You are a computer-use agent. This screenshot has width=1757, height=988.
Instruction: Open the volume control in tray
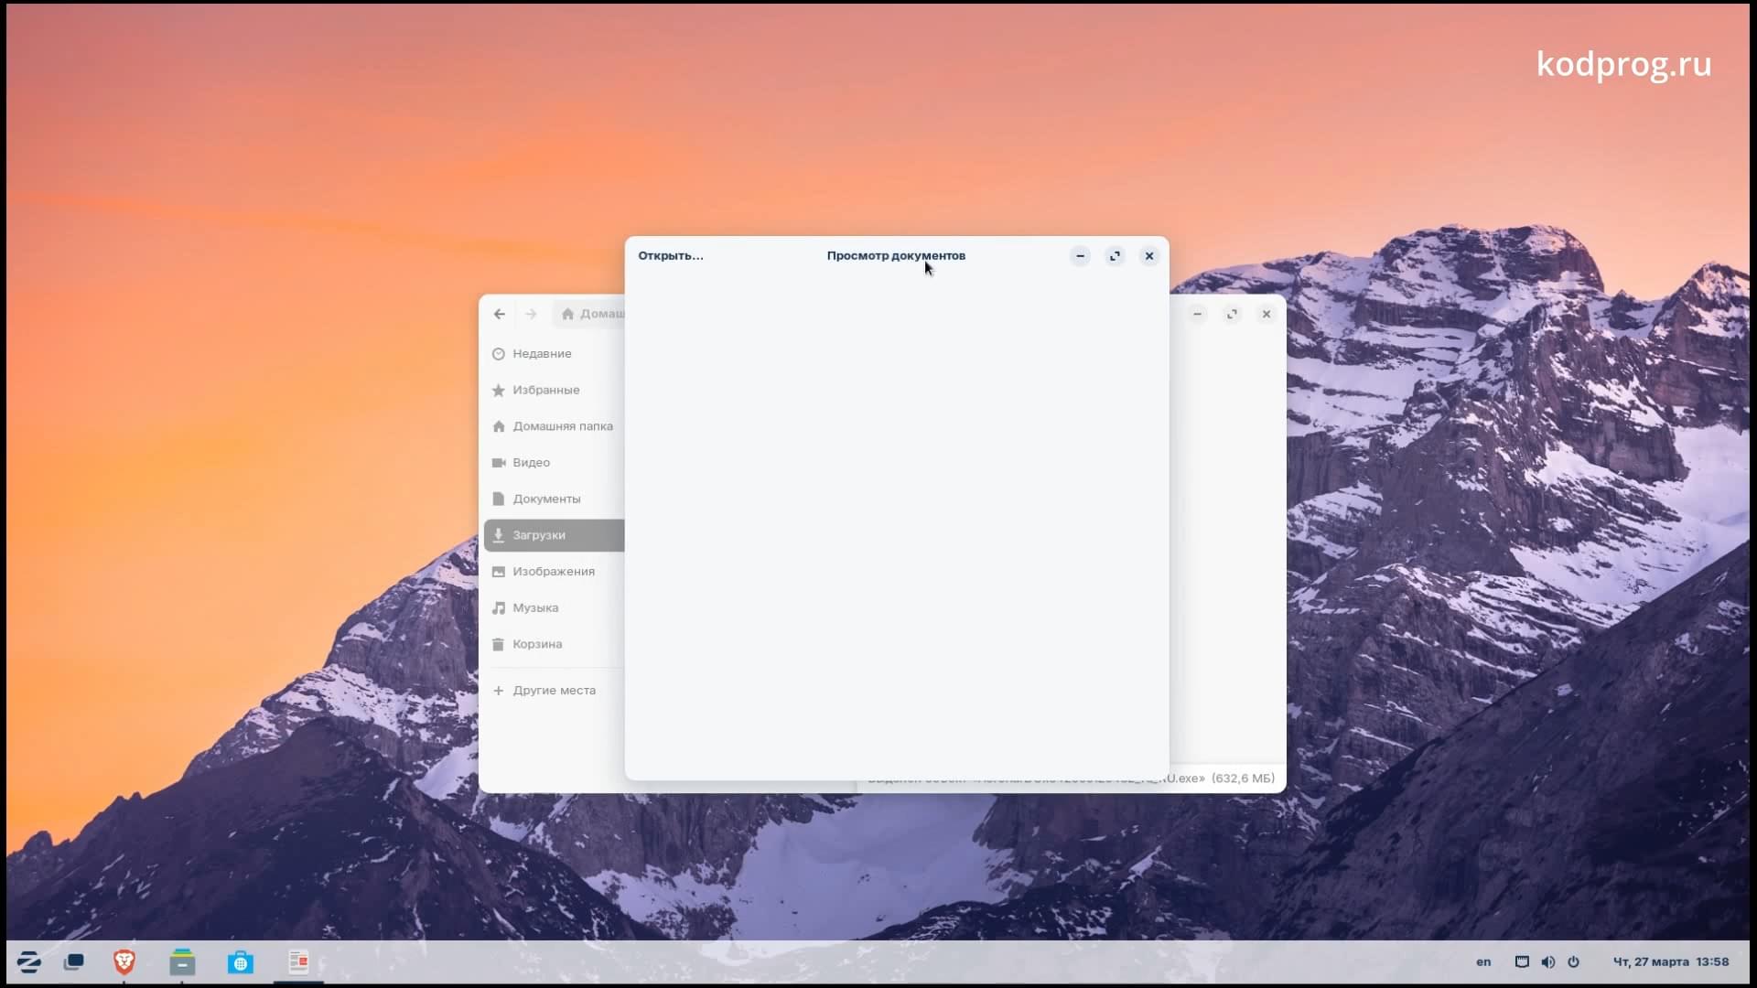[x=1547, y=962]
